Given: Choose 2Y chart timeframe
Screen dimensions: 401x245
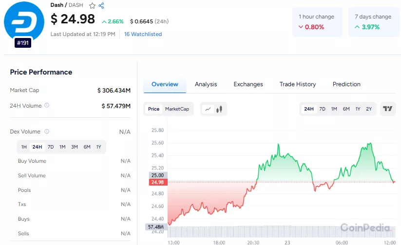Looking at the screenshot, I should pos(369,109).
